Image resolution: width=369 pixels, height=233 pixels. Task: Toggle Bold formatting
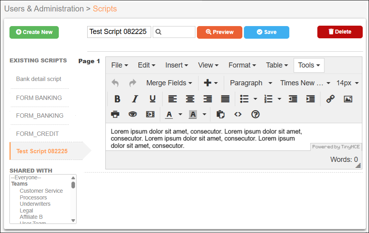click(x=117, y=99)
